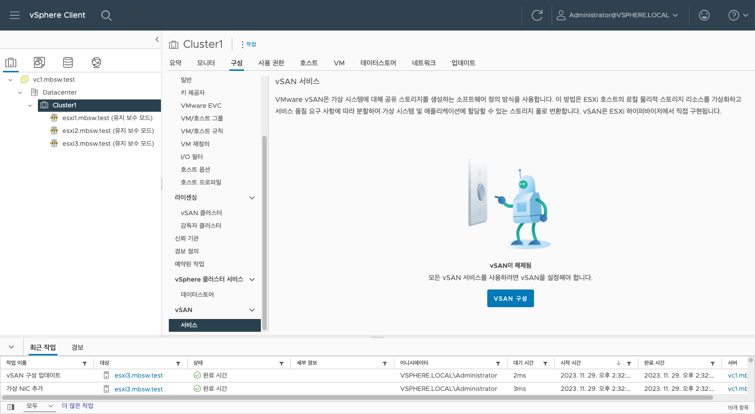
Task: Open esxi3.mbsw.test link in vSAN row
Action: click(139, 376)
